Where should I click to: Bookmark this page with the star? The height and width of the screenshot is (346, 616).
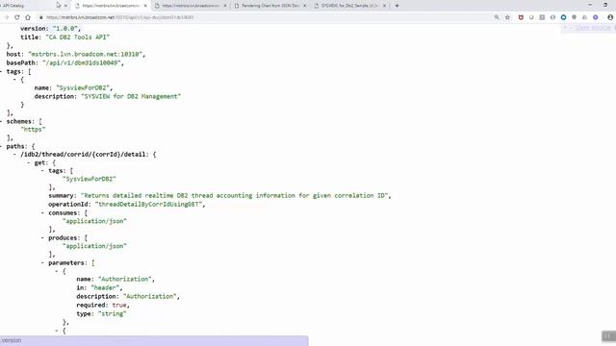pos(507,17)
